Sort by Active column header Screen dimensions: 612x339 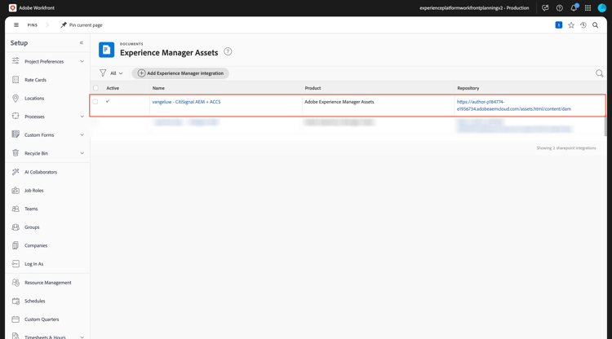[x=113, y=88]
